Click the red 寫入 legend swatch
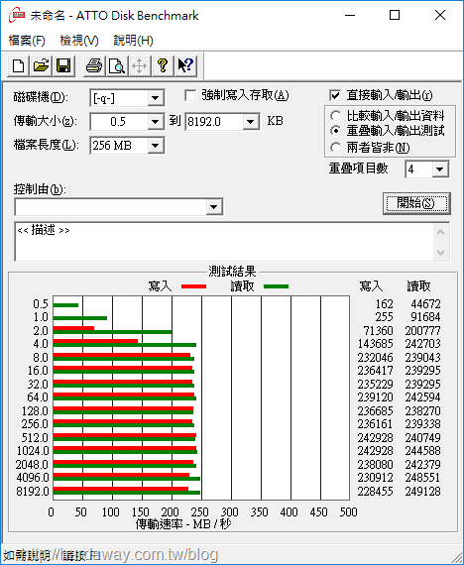This screenshot has height=565, width=464. tap(193, 286)
